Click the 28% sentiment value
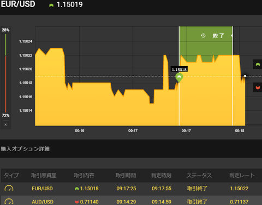The width and height of the screenshot is (262, 205). click(x=5, y=30)
